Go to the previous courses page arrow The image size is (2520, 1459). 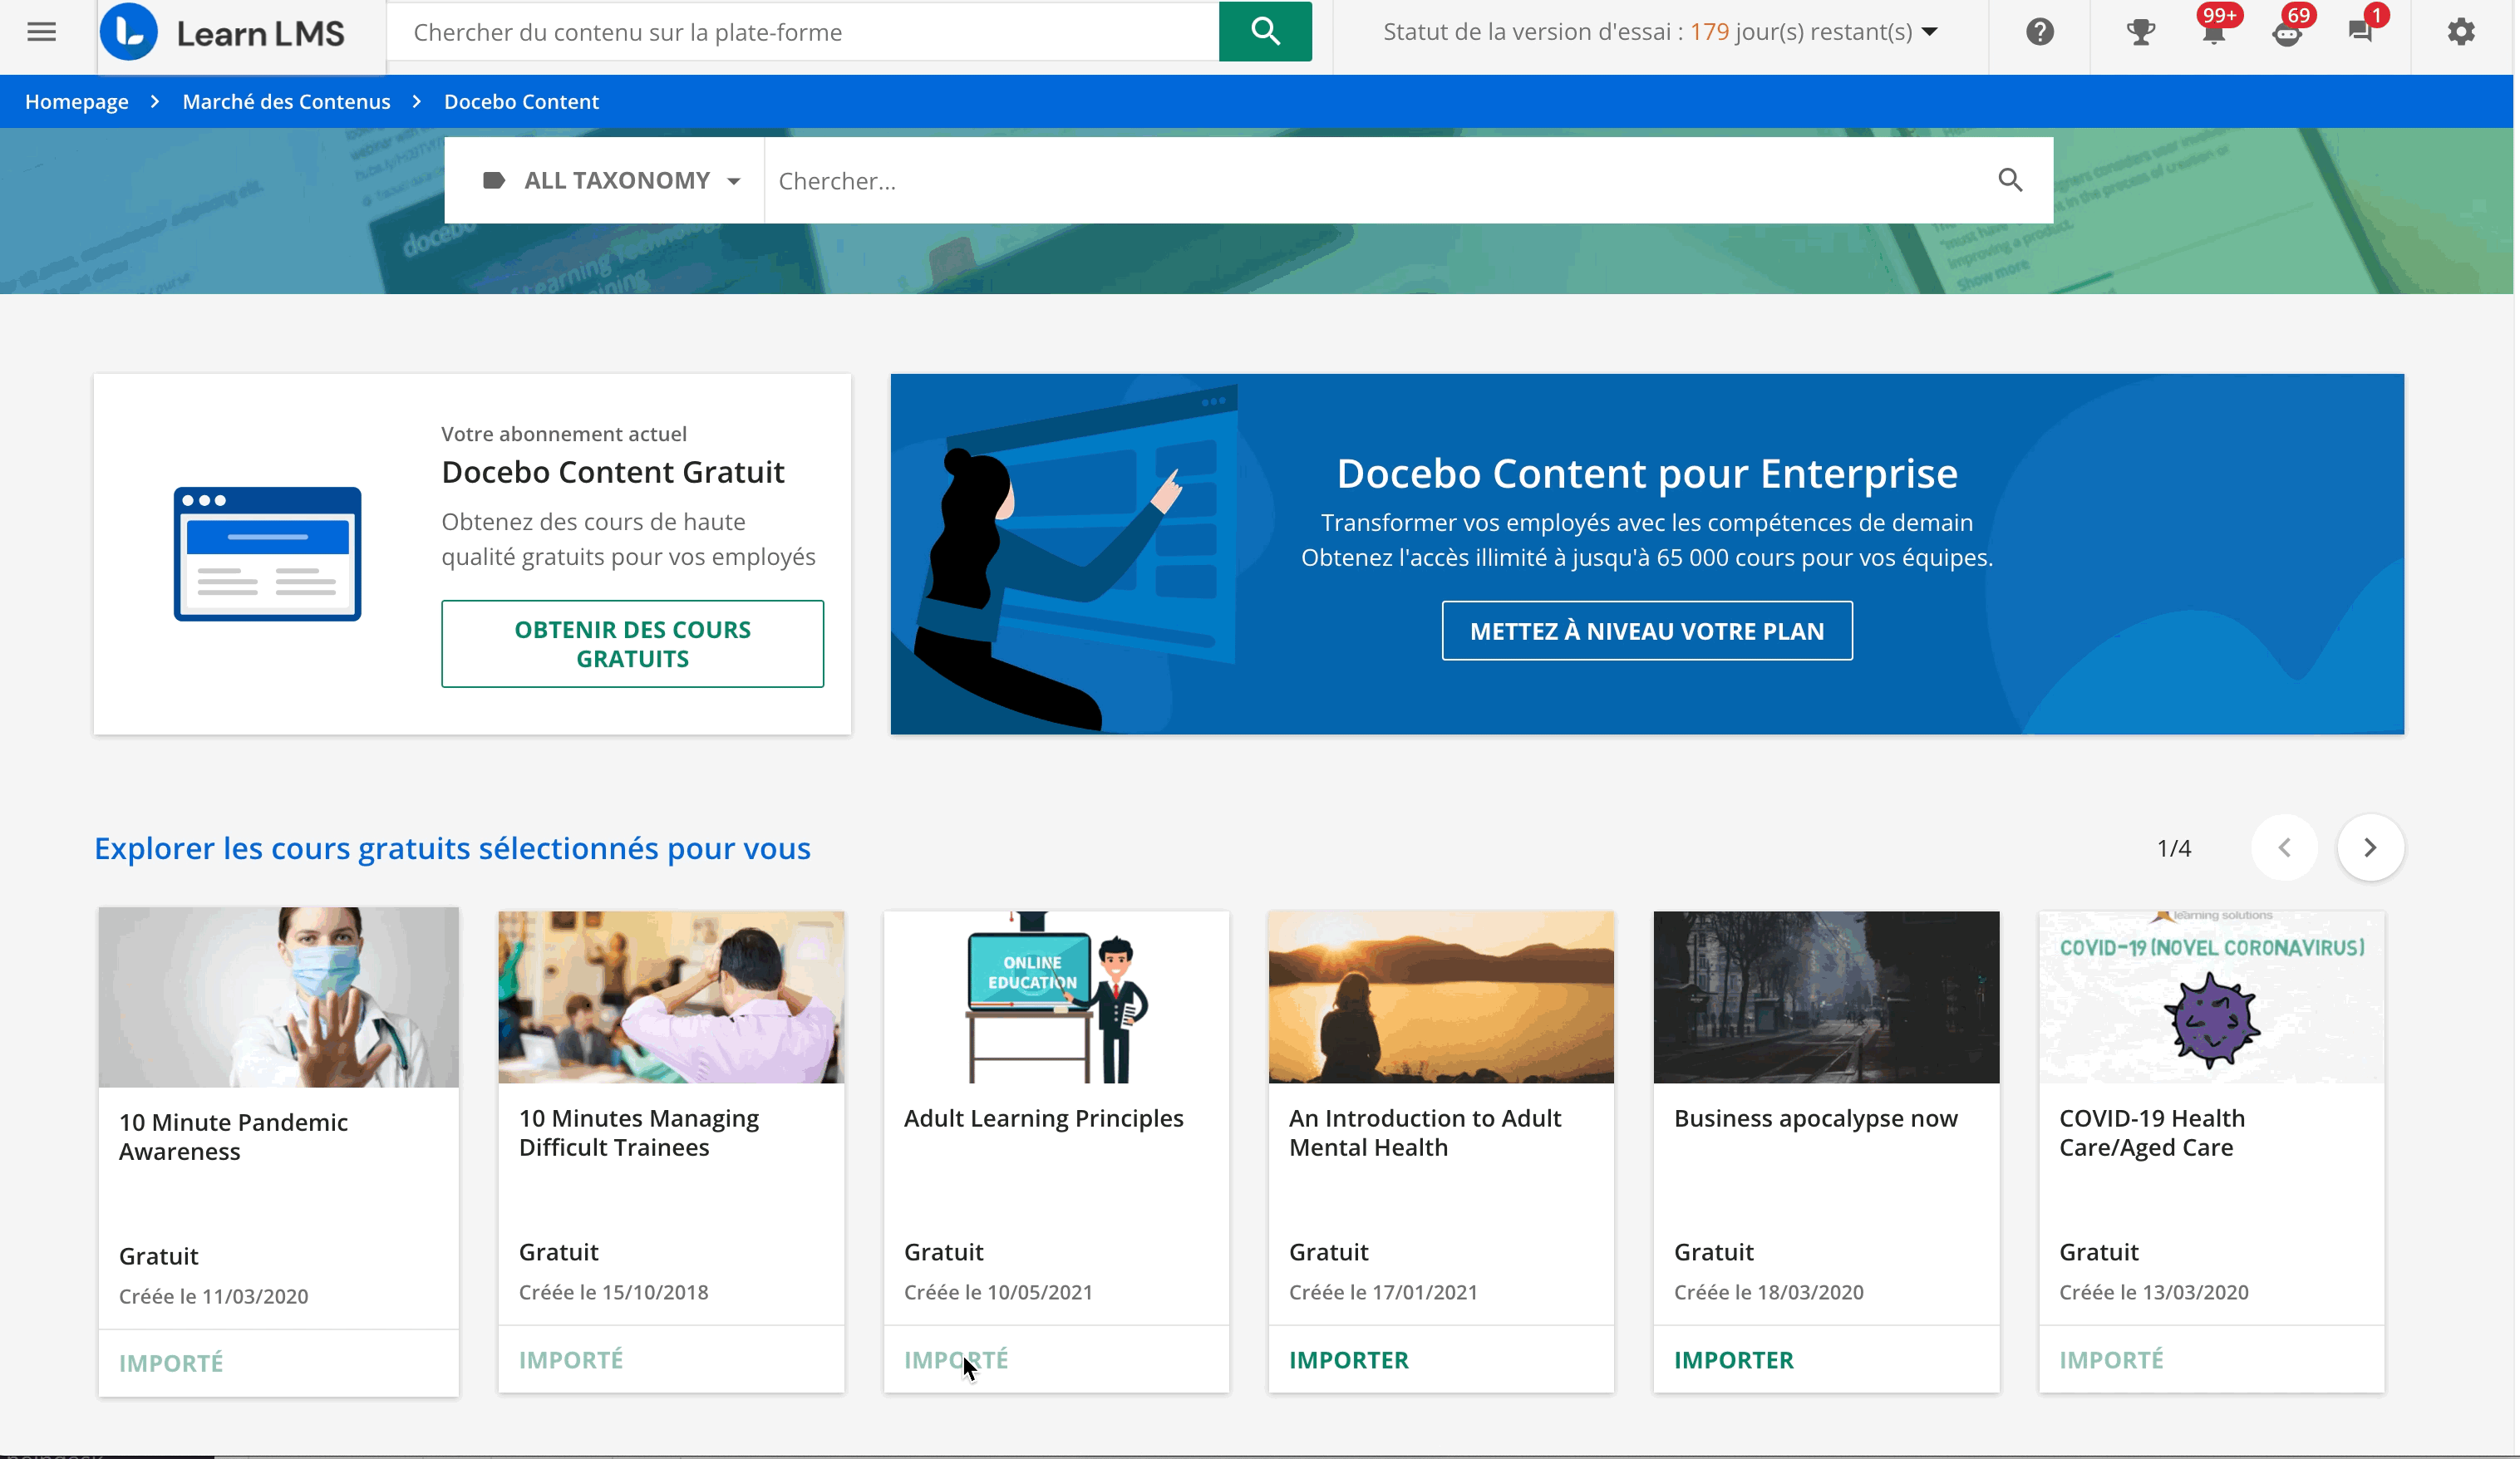click(x=2285, y=848)
